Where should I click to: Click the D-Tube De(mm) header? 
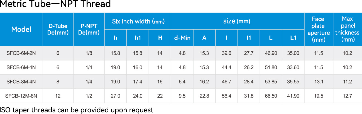tap(58, 29)
